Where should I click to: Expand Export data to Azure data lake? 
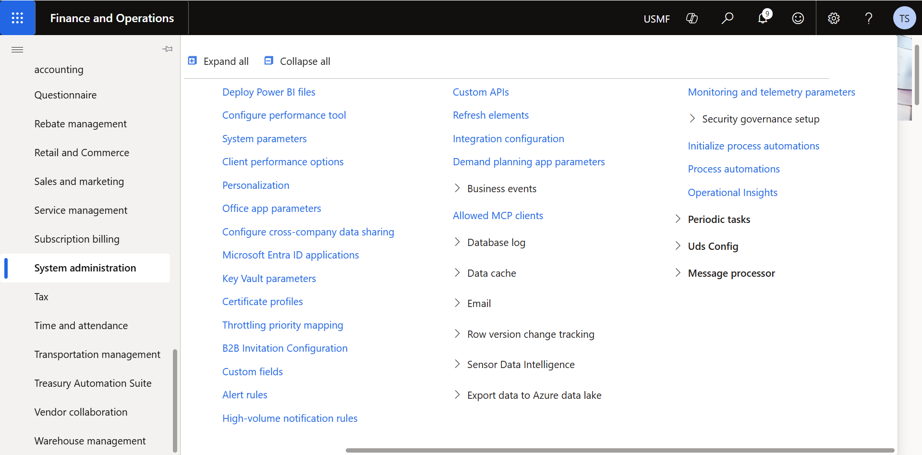pyautogui.click(x=457, y=395)
